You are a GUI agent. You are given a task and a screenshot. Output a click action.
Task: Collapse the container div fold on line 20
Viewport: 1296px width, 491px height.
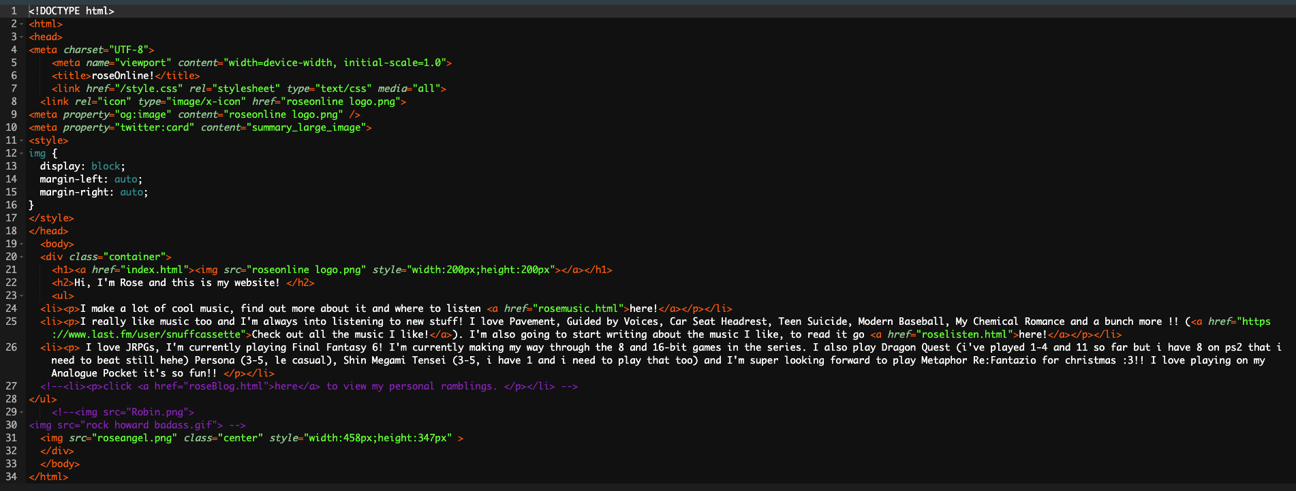(x=22, y=257)
